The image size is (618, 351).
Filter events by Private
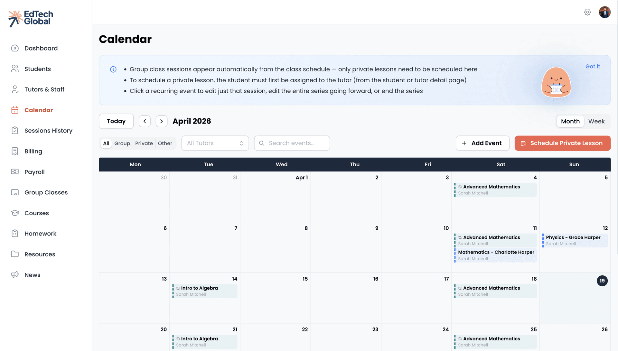coord(144,143)
